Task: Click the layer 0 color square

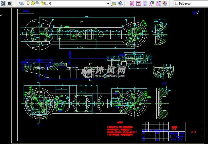Action: (47, 3)
